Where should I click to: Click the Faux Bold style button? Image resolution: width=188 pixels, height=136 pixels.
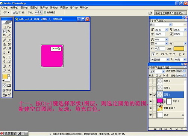(x=153, y=55)
